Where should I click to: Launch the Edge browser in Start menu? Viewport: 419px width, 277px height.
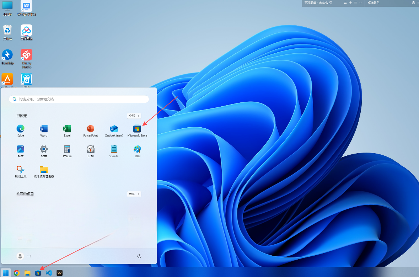click(x=21, y=131)
